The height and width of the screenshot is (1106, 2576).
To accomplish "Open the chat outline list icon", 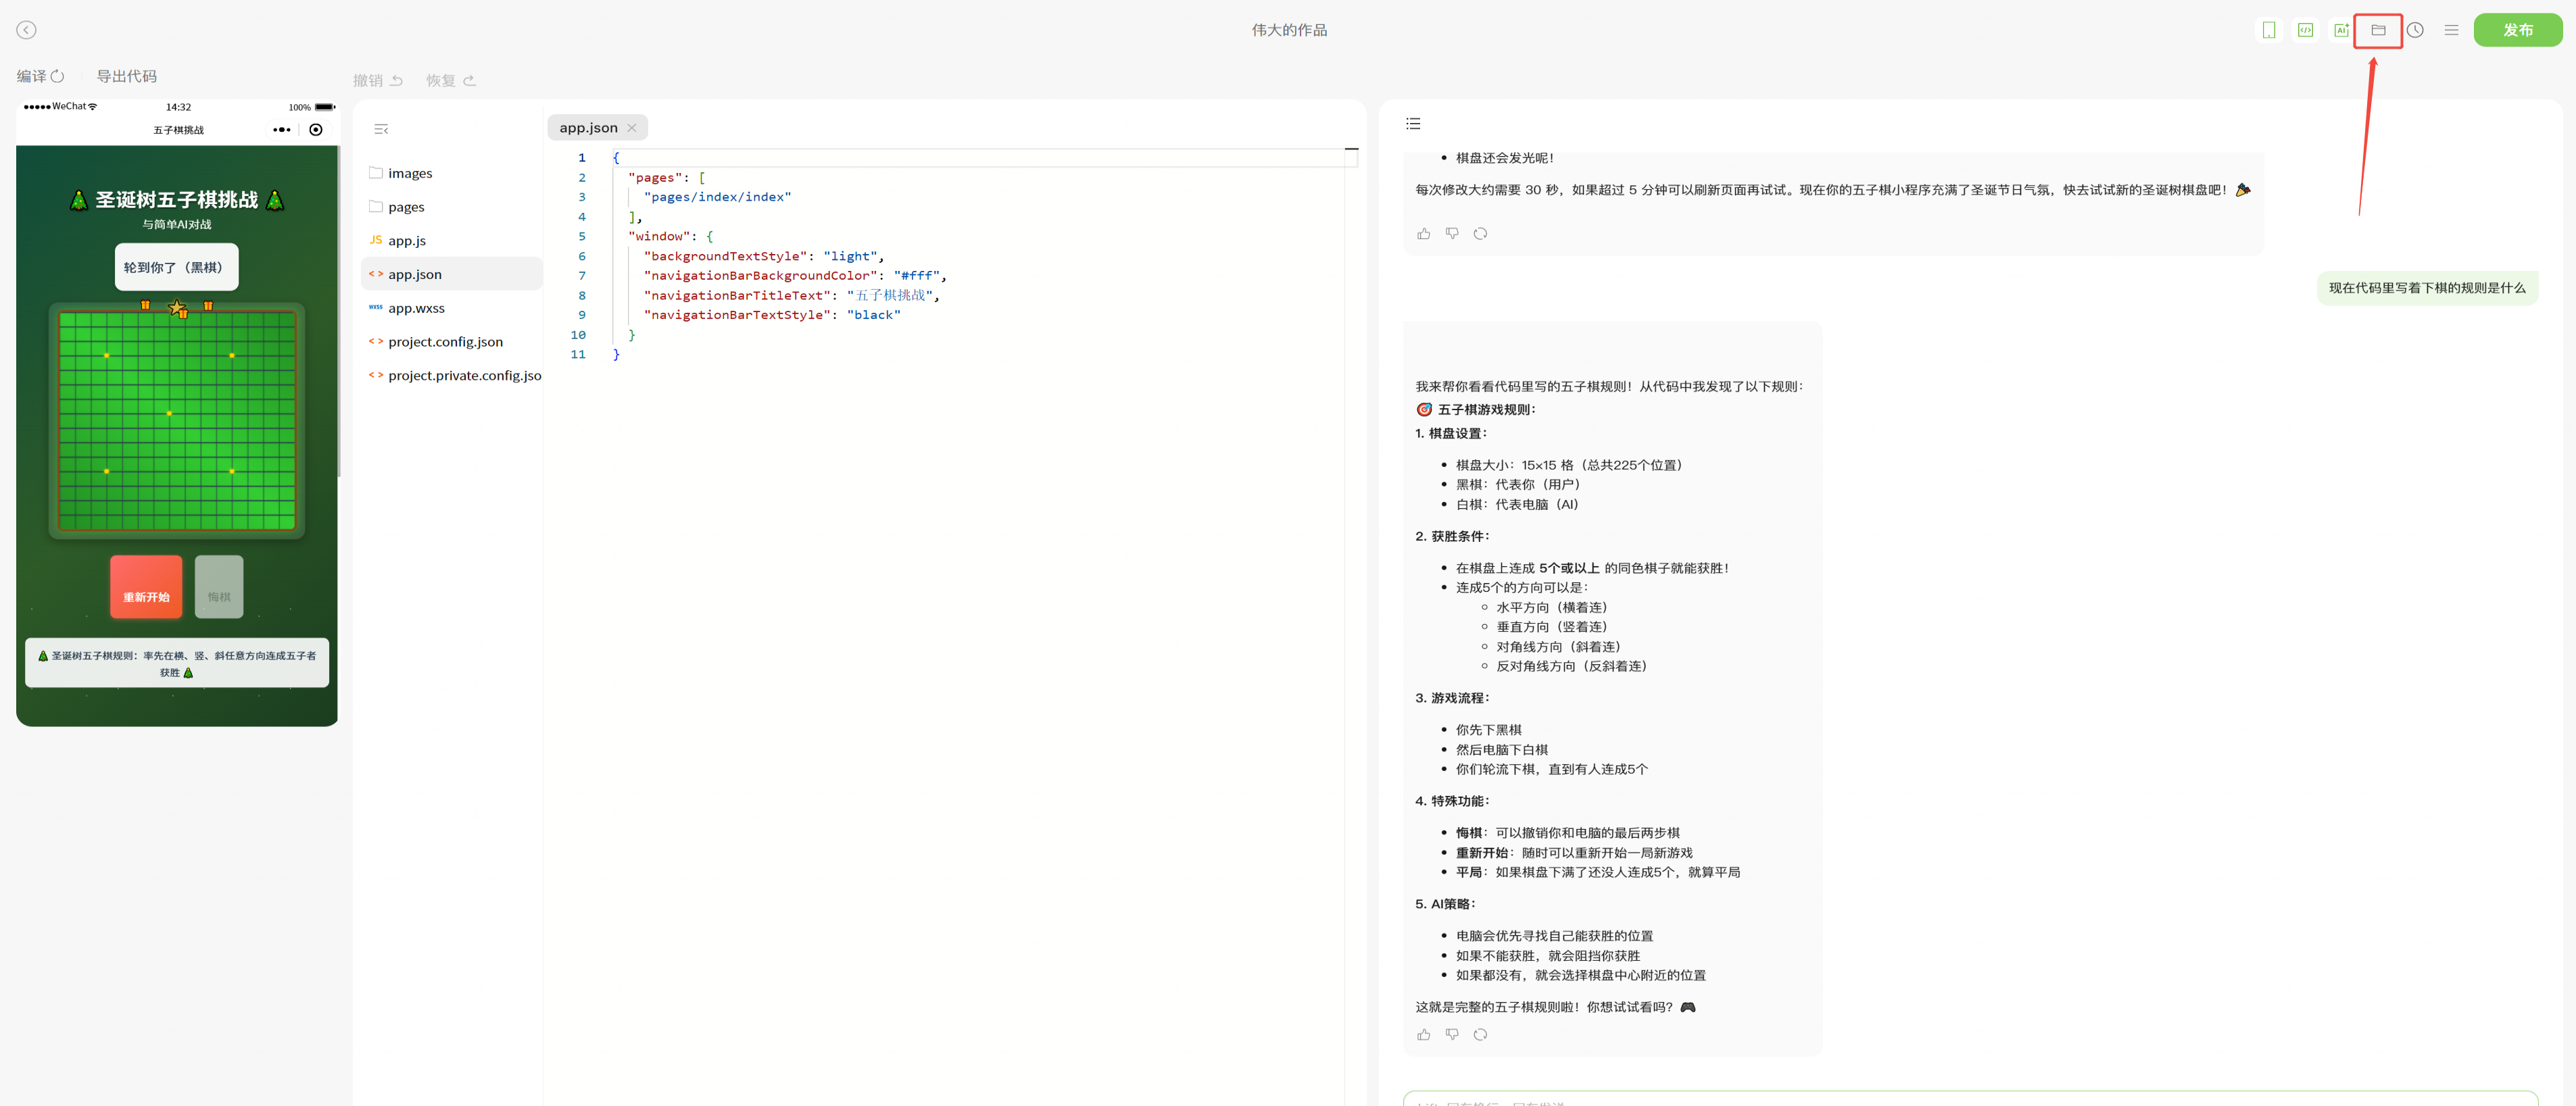I will (x=1413, y=124).
